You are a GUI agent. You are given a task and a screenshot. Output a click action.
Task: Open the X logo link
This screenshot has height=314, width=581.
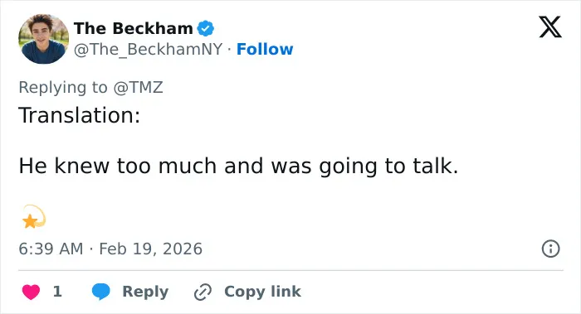tap(550, 27)
